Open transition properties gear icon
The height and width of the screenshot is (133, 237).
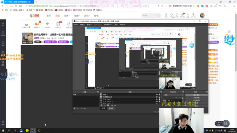click(182, 98)
